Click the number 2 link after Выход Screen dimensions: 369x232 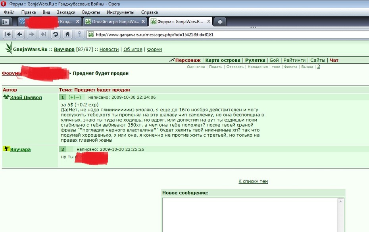[x=319, y=67]
